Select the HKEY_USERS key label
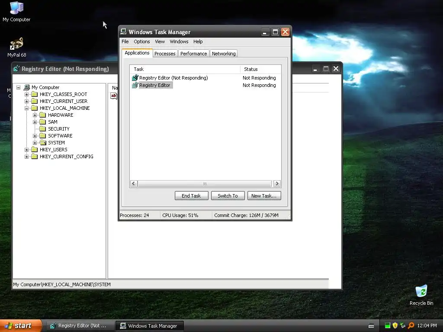The height and width of the screenshot is (332, 443). tap(54, 150)
